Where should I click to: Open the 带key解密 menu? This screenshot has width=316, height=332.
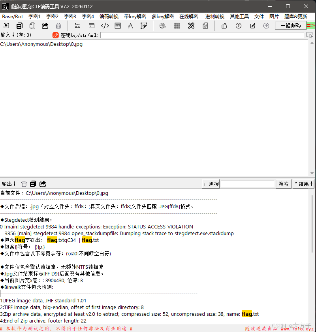pos(135,17)
